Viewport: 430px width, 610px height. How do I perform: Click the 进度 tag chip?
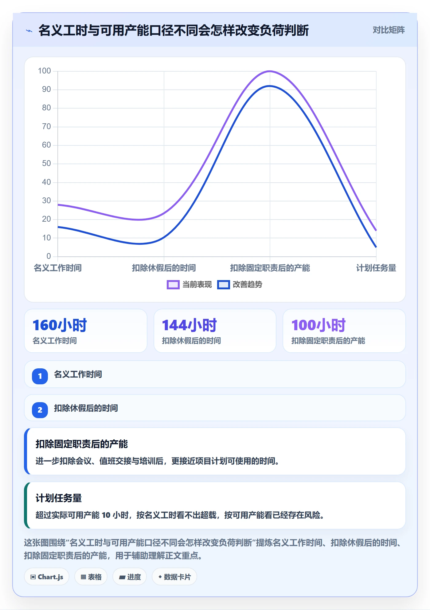click(x=130, y=577)
